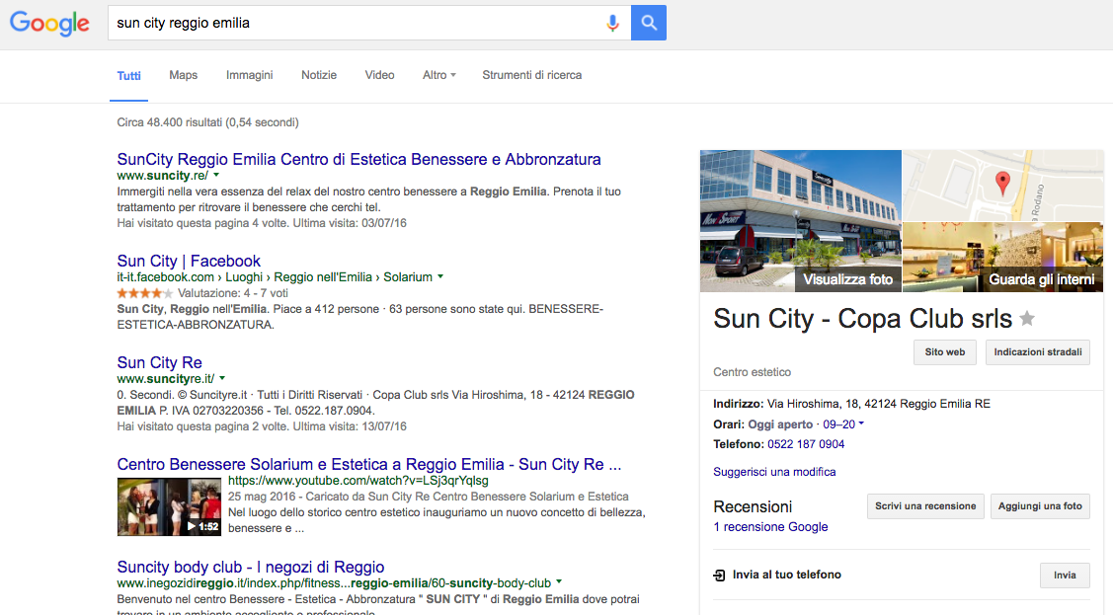Click Aggiungi una foto button
This screenshot has height=615, width=1113.
(x=1040, y=506)
